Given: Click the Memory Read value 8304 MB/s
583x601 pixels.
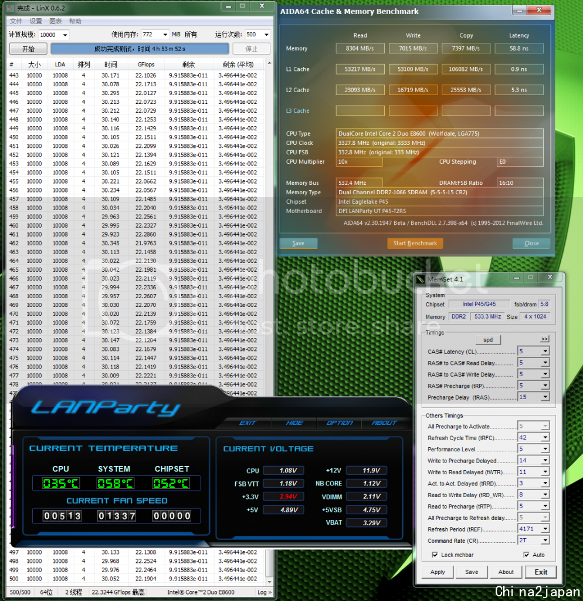Looking at the screenshot, I should click(360, 48).
